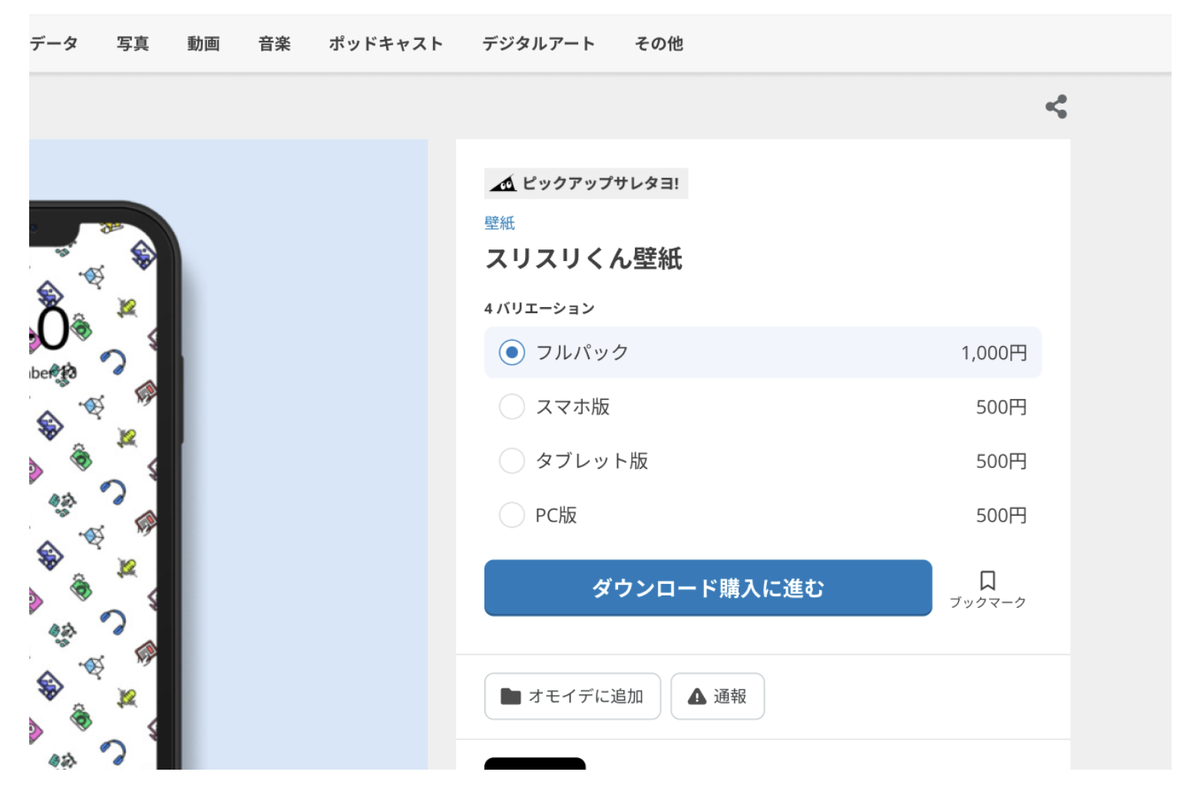Select the フルパック radio option
The height and width of the screenshot is (795, 1190).
512,352
